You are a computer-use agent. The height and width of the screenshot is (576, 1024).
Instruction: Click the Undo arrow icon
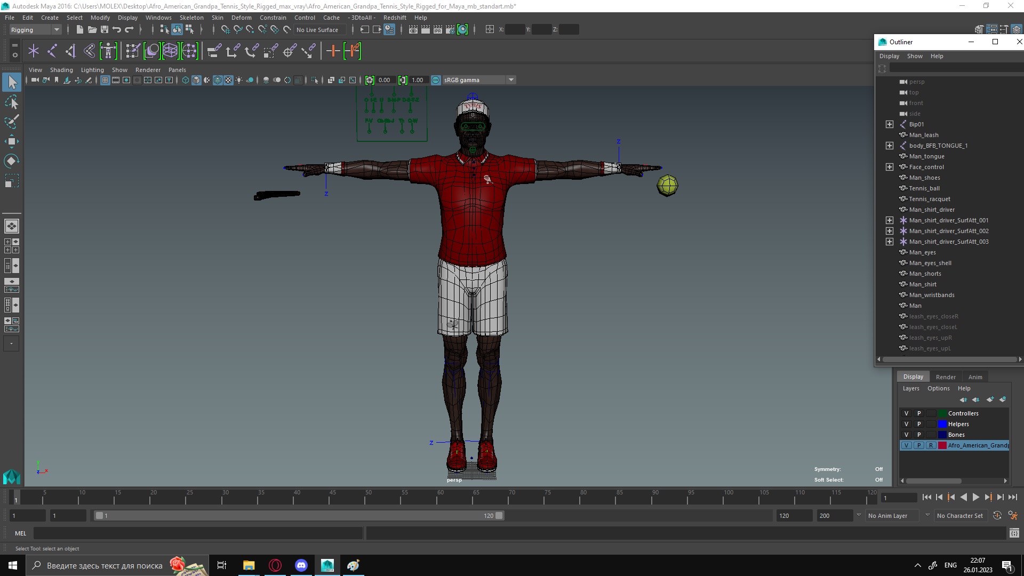117,30
